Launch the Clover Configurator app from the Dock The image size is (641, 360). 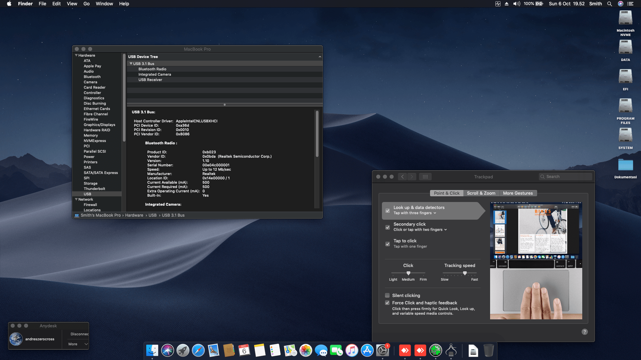coord(435,351)
